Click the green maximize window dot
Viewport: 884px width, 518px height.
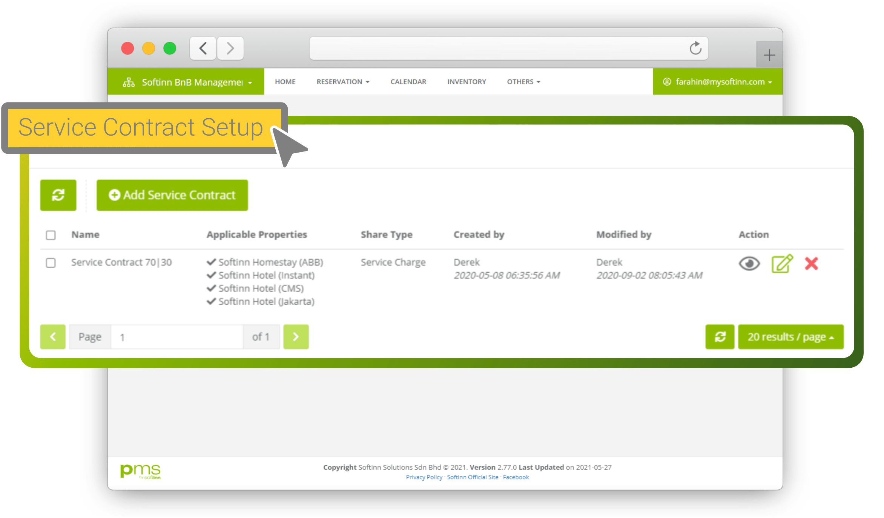coord(170,48)
